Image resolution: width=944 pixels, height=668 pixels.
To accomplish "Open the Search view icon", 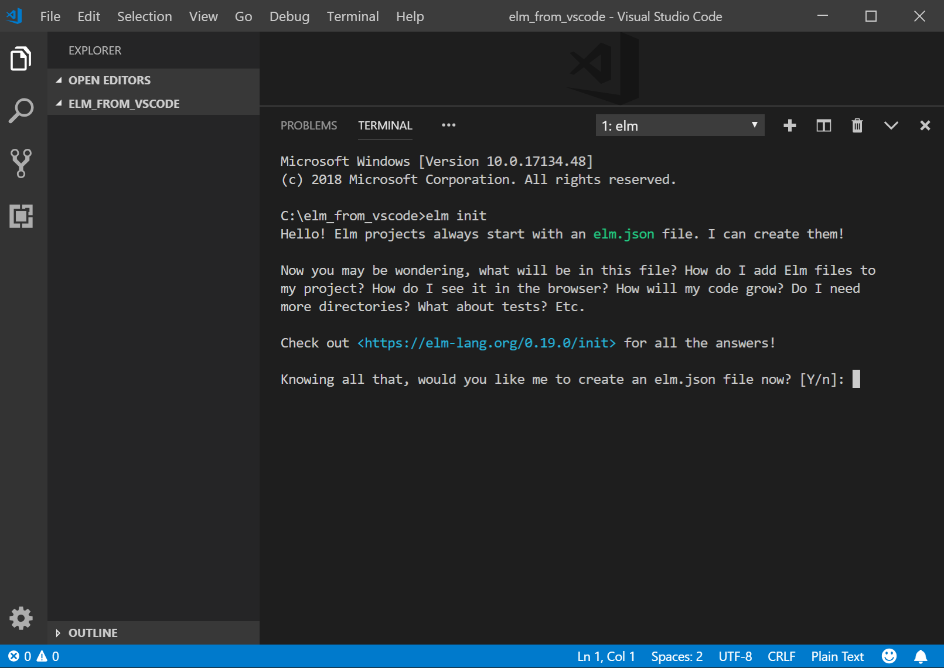I will 21,111.
